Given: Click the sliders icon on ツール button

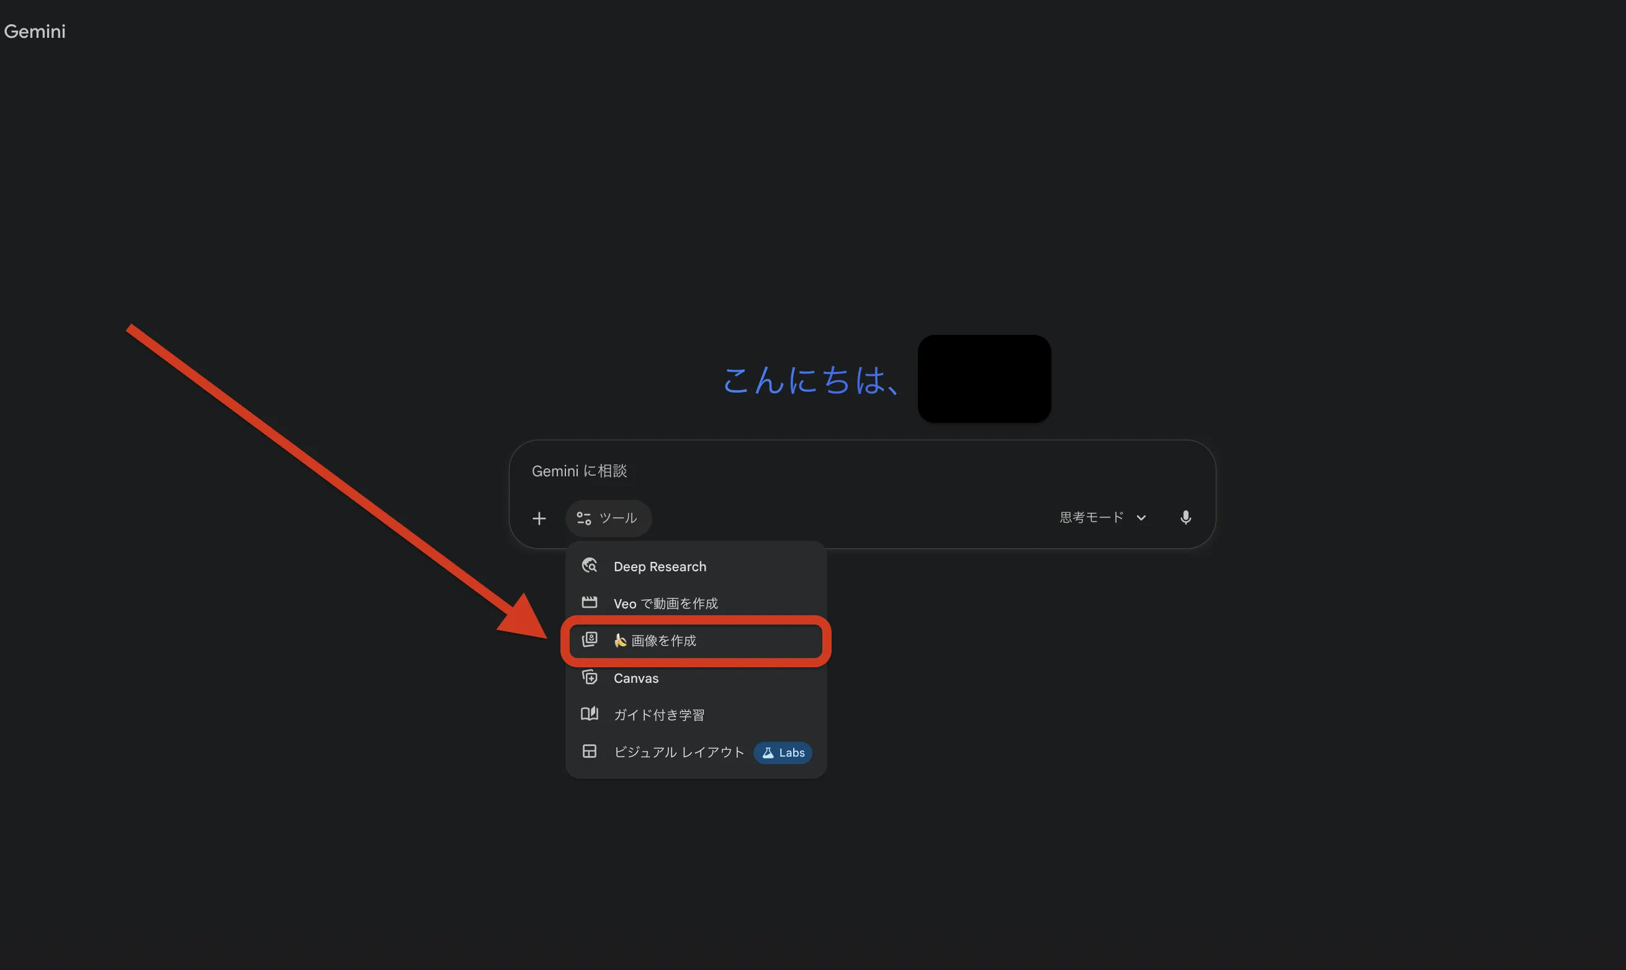Looking at the screenshot, I should 583,518.
